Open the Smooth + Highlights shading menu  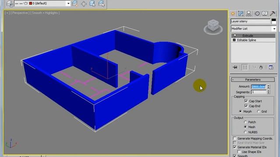click(x=45, y=13)
